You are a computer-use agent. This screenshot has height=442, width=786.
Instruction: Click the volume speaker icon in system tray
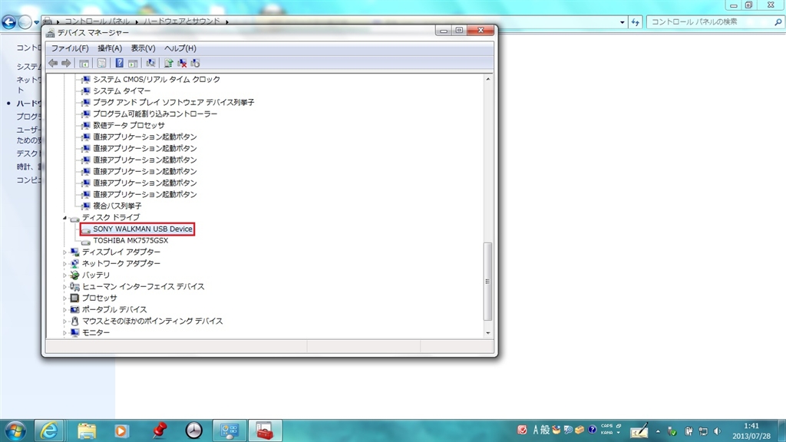718,431
